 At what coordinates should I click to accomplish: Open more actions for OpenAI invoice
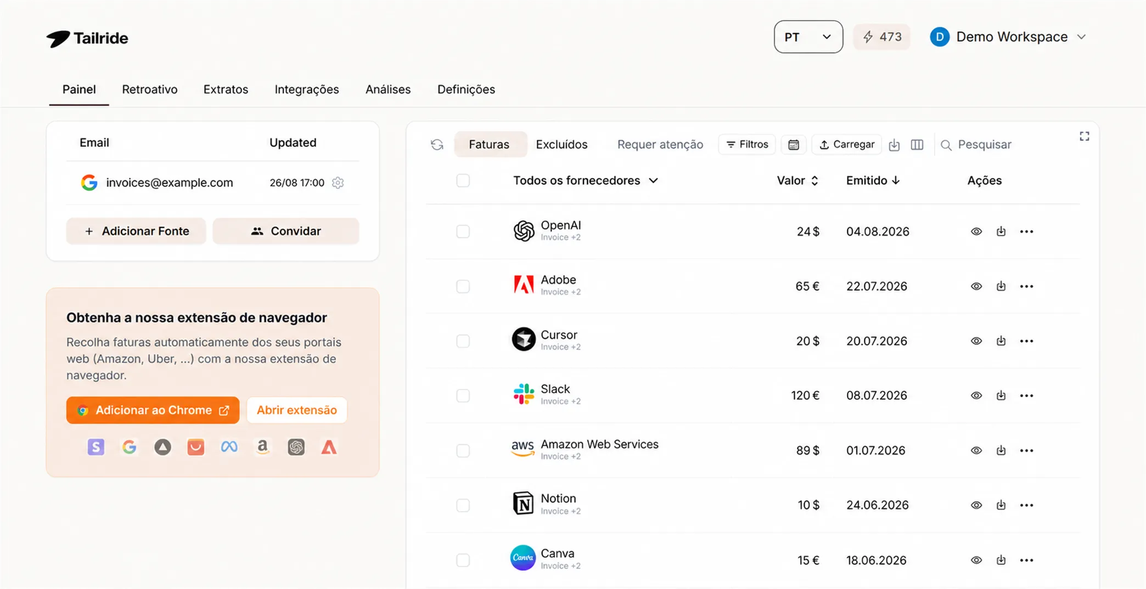(x=1027, y=231)
